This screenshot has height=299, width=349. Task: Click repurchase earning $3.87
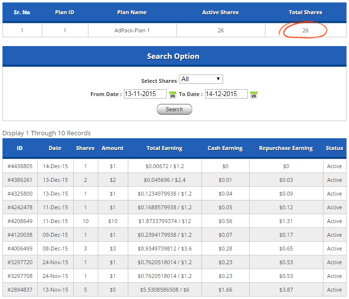(x=286, y=290)
